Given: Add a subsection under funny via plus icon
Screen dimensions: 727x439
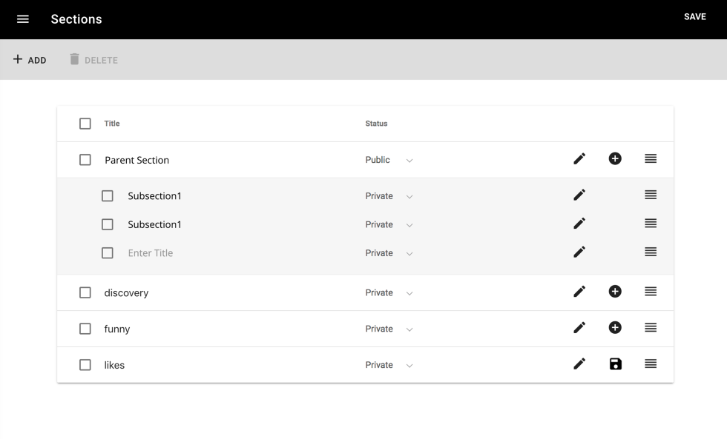Looking at the screenshot, I should click(x=614, y=327).
